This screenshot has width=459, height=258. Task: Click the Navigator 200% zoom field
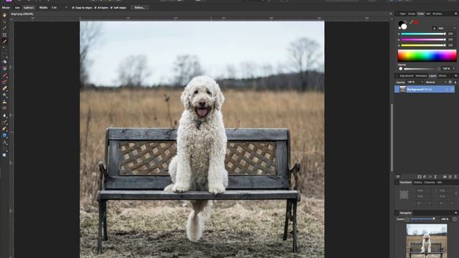point(445,219)
